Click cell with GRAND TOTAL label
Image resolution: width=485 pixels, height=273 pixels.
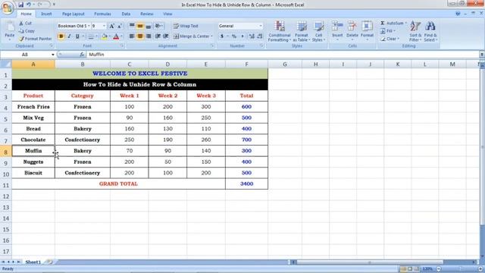pyautogui.click(x=118, y=184)
